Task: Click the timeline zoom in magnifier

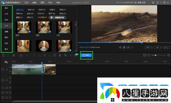Action: tap(169, 55)
